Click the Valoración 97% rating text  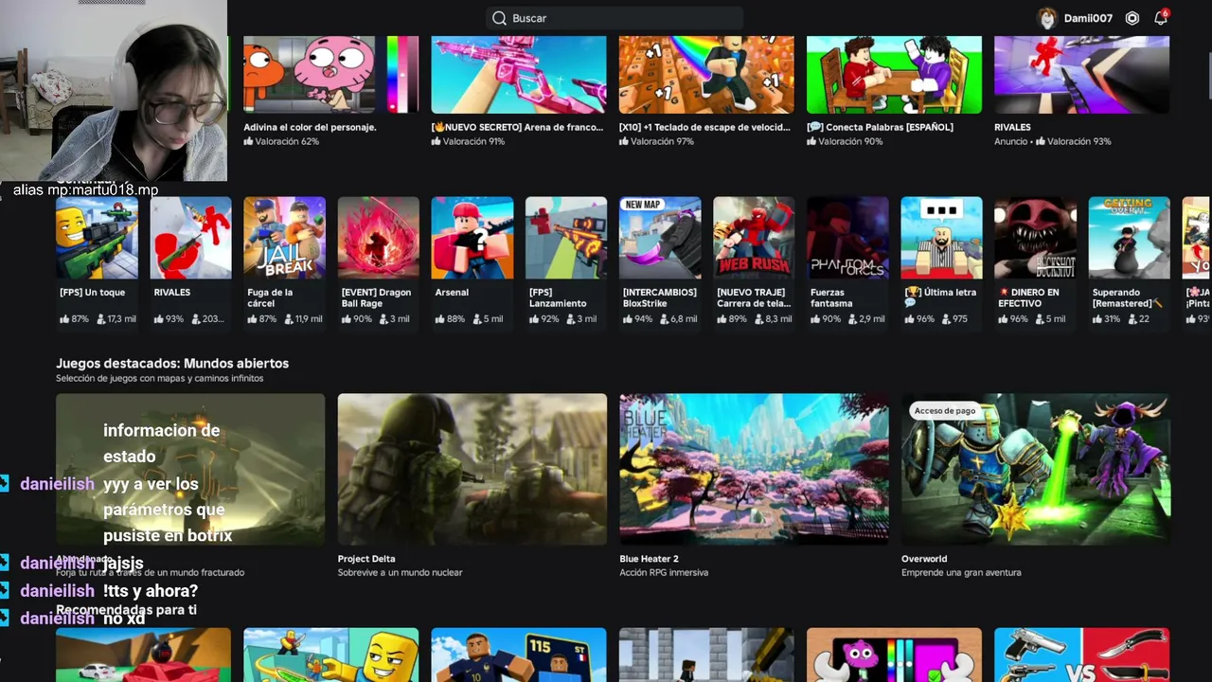point(662,141)
